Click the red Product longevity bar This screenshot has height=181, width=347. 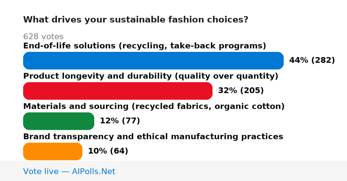[x=118, y=91]
